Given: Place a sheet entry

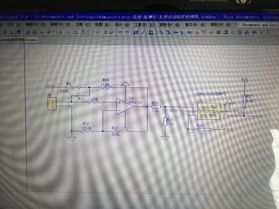Looking at the screenshot, I should pos(226,32).
